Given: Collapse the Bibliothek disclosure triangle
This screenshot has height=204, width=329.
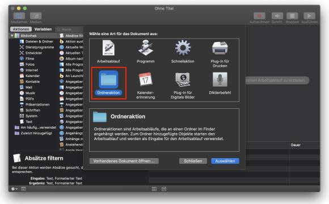Looking at the screenshot, I should click(12, 36).
